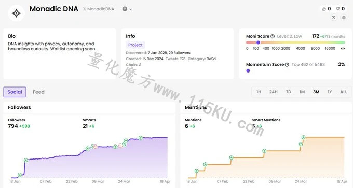353x188 pixels.
Task: Select the 24H time range
Action: (273, 92)
